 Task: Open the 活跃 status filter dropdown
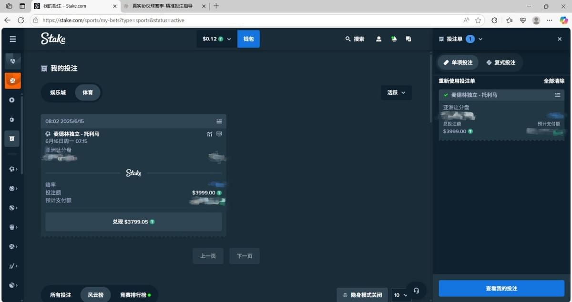point(396,92)
